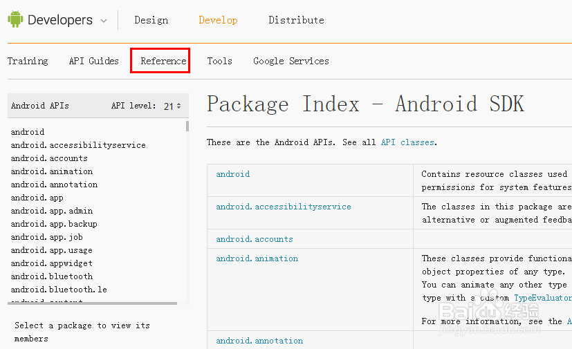Select android.app.admin in the sidebar list
The image size is (572, 349).
pyautogui.click(x=51, y=211)
